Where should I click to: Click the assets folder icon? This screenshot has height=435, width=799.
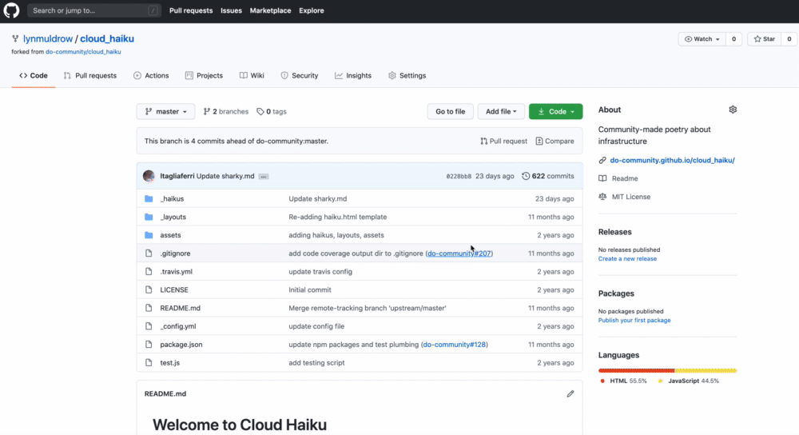[x=149, y=235]
